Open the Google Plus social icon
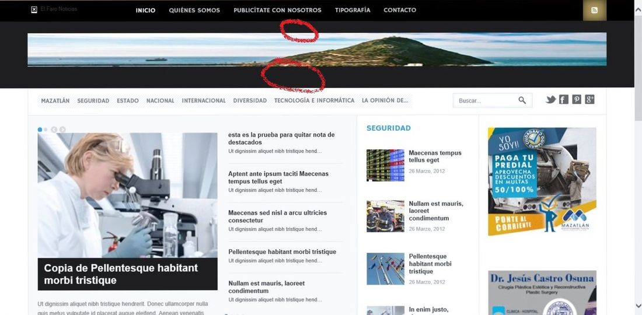The image size is (642, 315). (x=589, y=99)
